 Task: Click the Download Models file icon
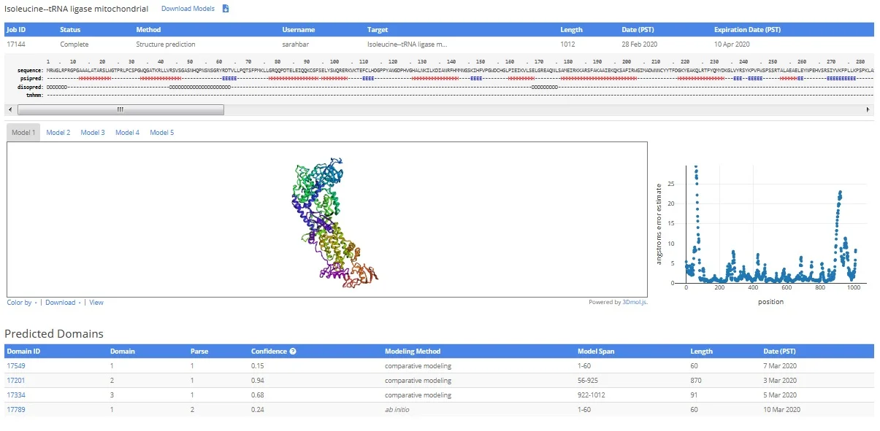click(226, 9)
